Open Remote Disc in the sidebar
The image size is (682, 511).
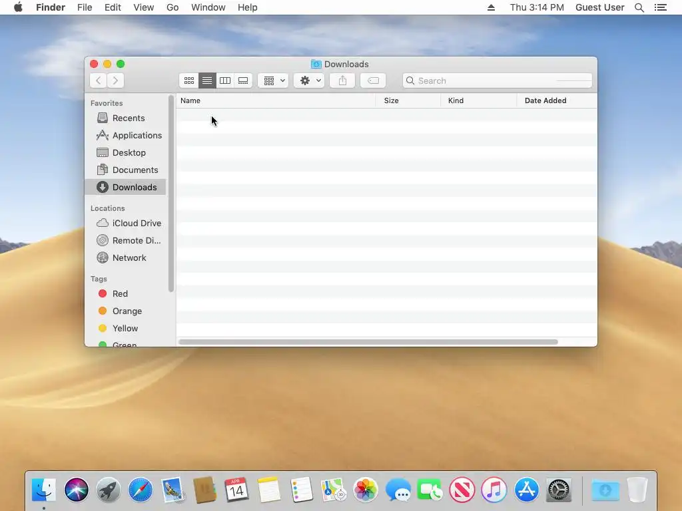click(125, 240)
